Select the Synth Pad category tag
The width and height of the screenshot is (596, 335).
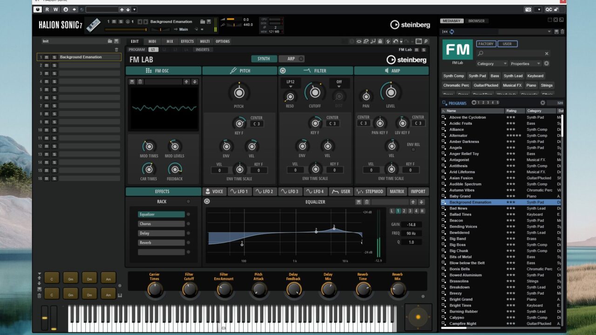(477, 76)
